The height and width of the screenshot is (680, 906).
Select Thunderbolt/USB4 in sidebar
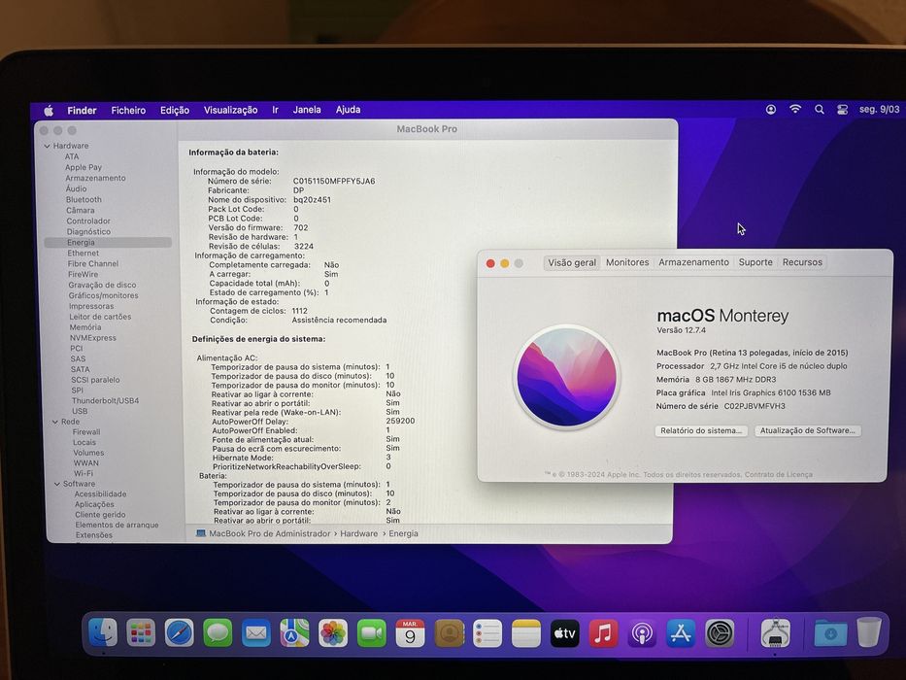tap(105, 400)
